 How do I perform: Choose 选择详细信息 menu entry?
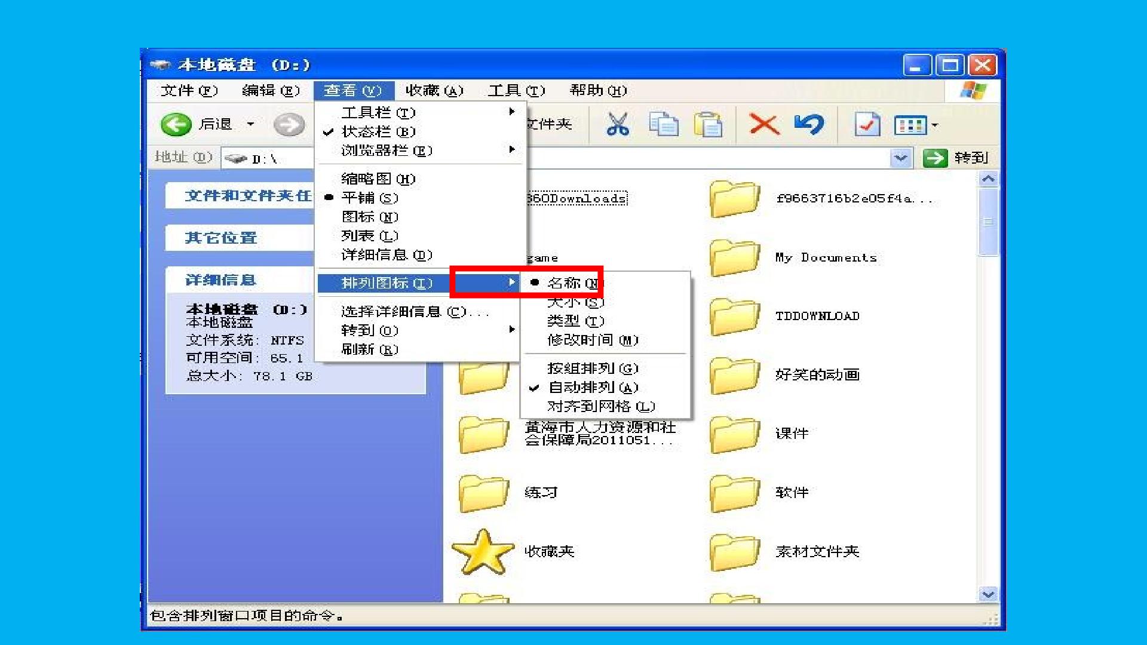click(x=419, y=312)
